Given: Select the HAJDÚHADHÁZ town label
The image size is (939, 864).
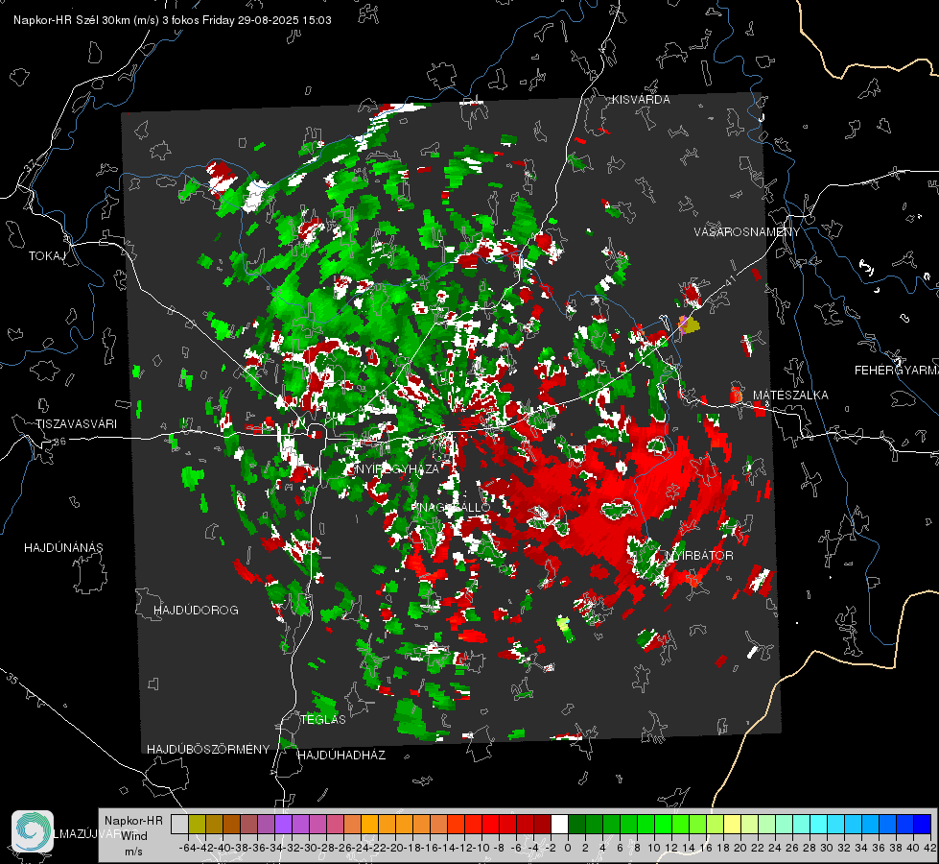Looking at the screenshot, I should click(x=341, y=756).
